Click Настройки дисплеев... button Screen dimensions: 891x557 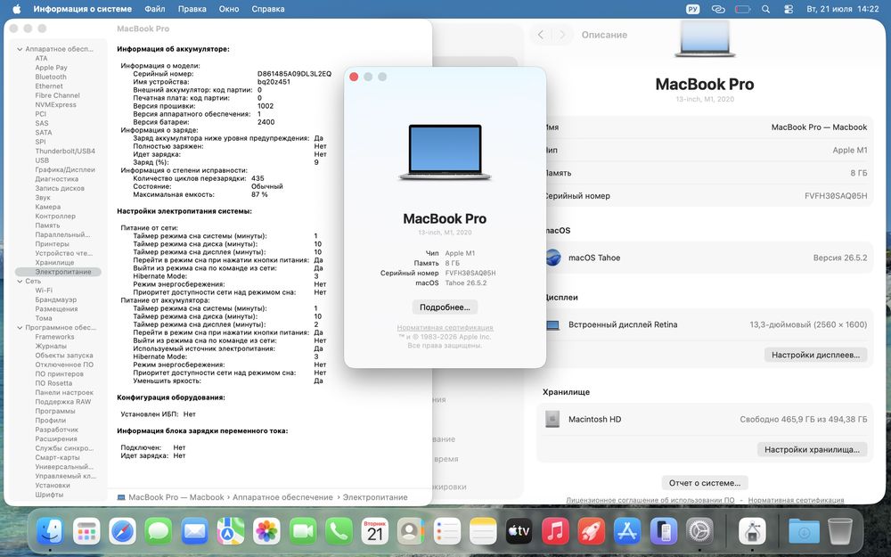pos(815,355)
